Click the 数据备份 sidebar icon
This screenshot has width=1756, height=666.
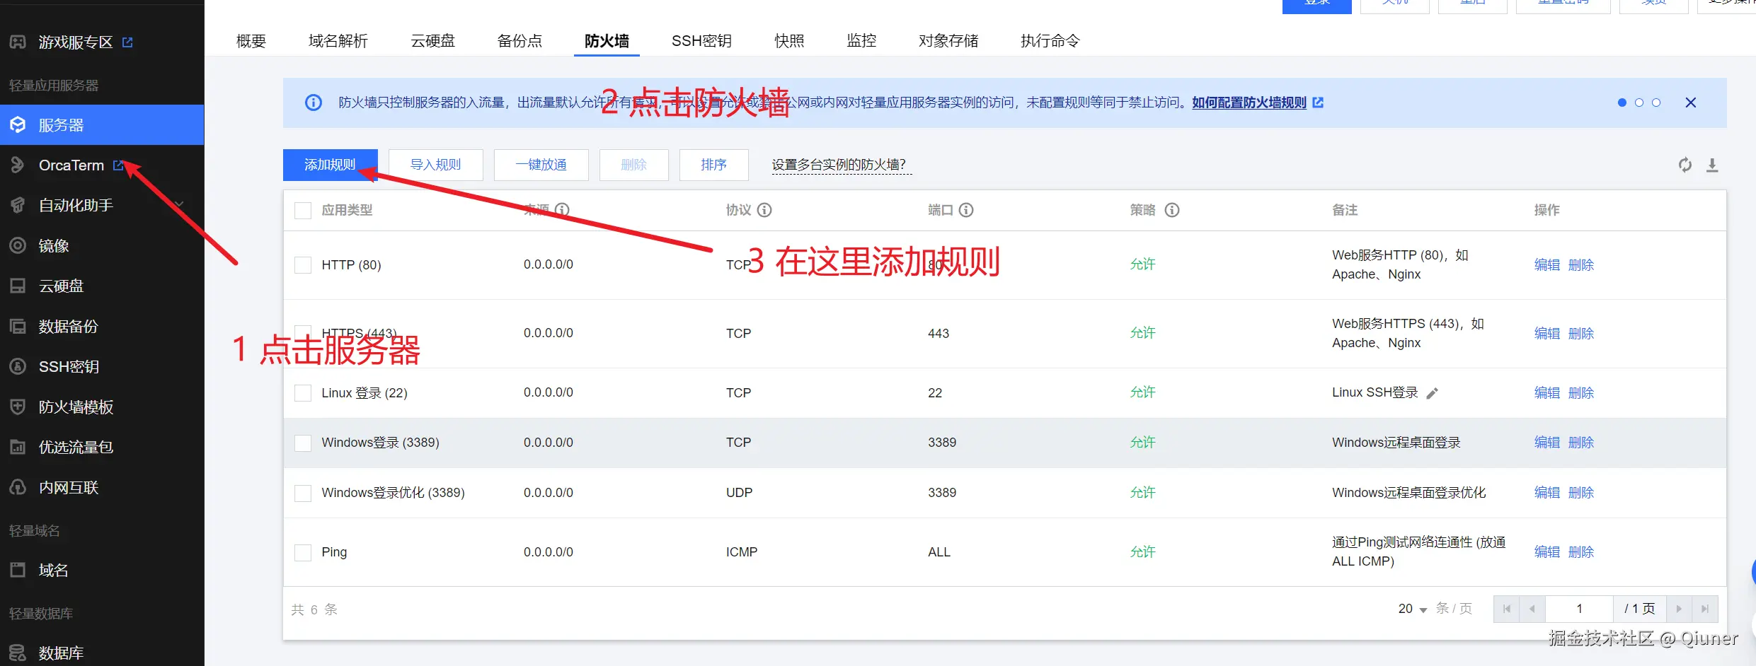coord(18,327)
